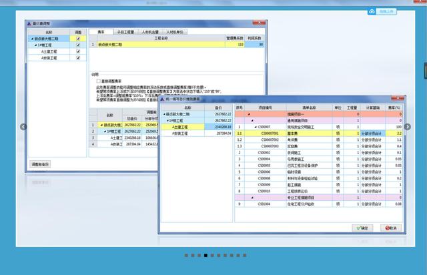Toggle the checkbox for 1#楼工程 row
The height and width of the screenshot is (275, 427).
78,45
